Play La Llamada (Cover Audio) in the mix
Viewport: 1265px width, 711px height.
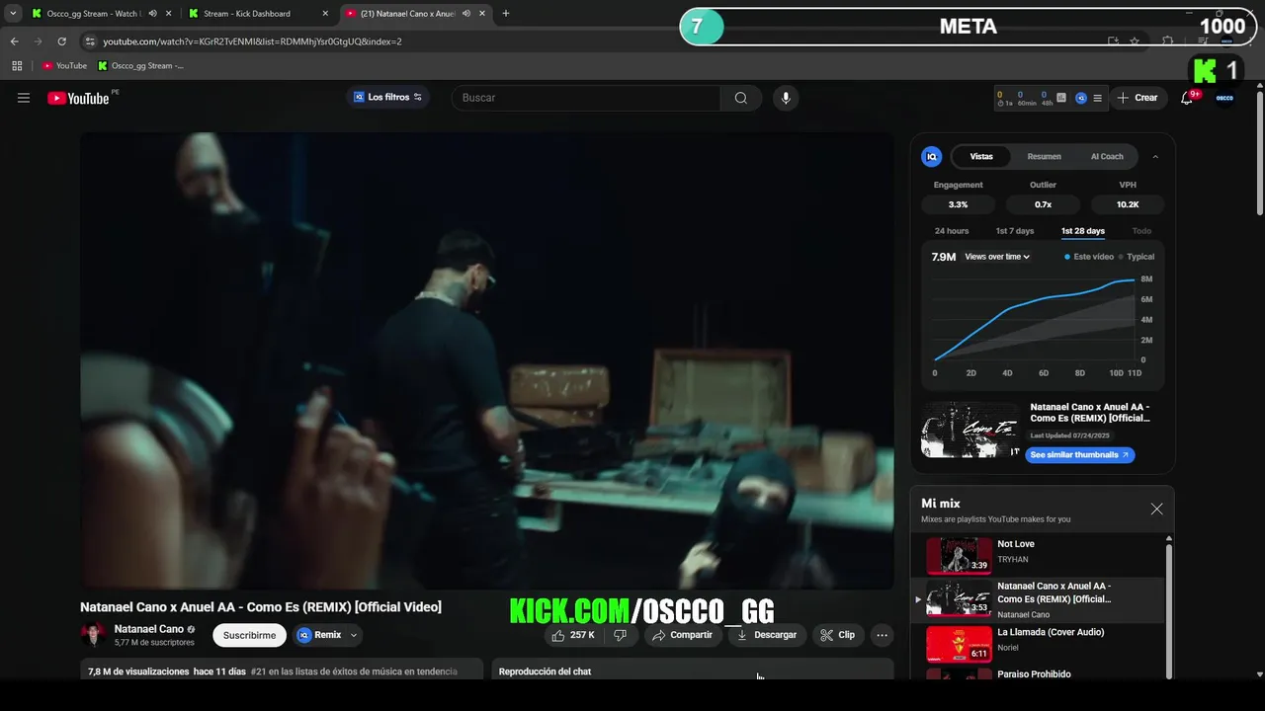pos(1039,643)
